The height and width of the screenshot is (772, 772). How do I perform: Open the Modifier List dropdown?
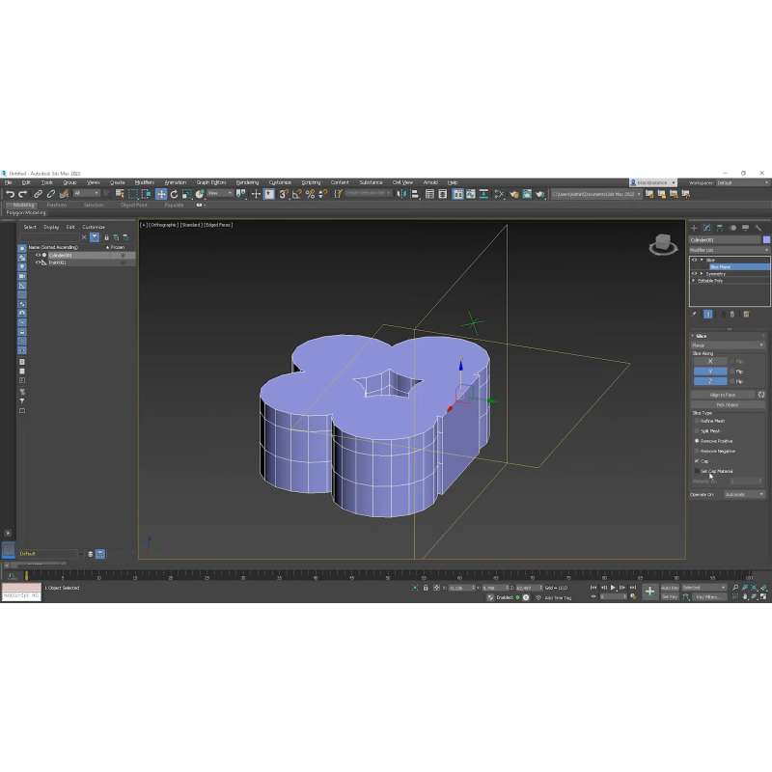coord(729,250)
